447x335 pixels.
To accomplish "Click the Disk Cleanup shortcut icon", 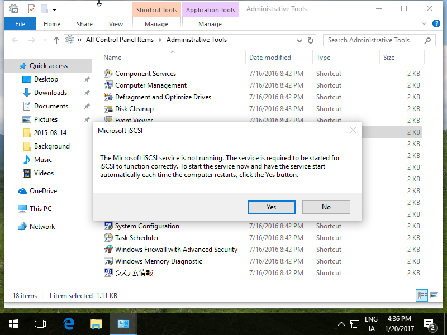I will [108, 108].
